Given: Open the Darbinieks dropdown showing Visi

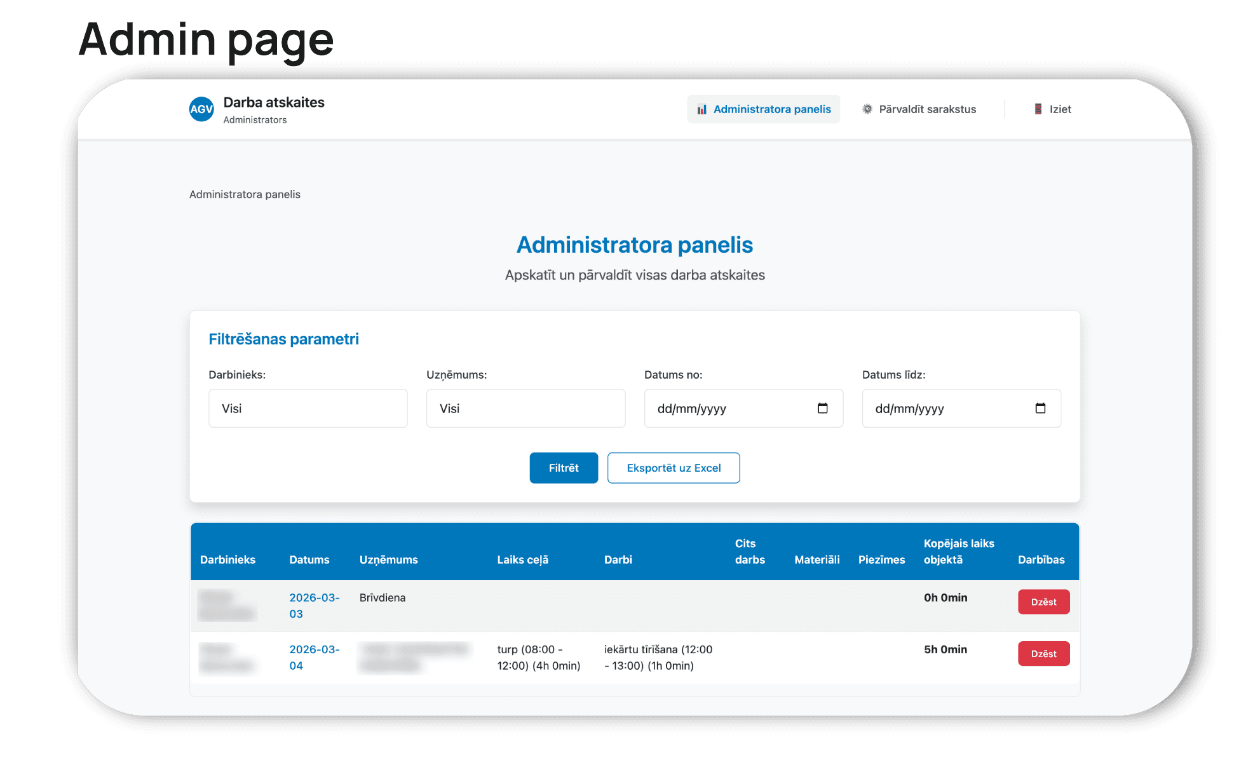Looking at the screenshot, I should pos(308,408).
